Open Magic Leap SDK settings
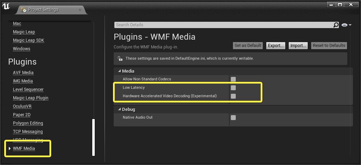This screenshot has width=361, height=165. click(28, 40)
